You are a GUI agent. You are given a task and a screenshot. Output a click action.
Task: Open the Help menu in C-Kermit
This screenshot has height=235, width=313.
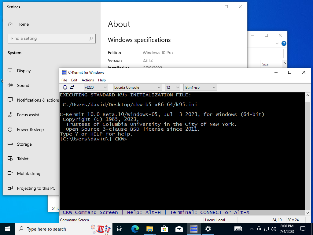102,80
